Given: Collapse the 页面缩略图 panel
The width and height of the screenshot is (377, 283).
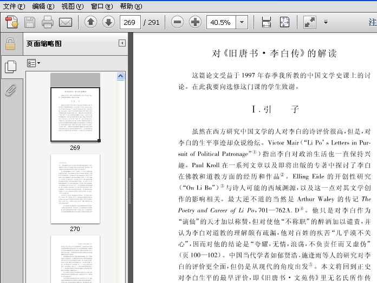Looking at the screenshot, I should pyautogui.click(x=122, y=43).
